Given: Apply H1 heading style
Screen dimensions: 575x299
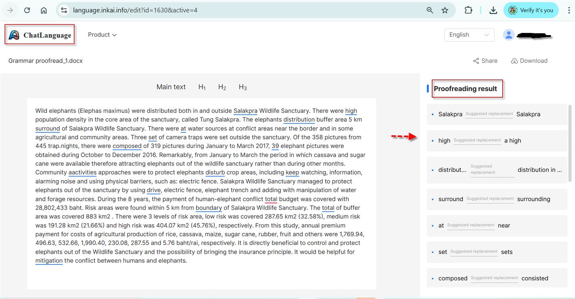Looking at the screenshot, I should tap(202, 87).
